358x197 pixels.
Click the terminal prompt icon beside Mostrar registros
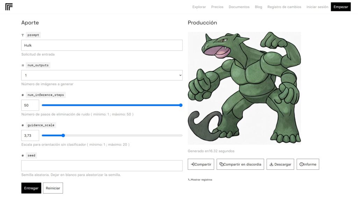point(189,180)
